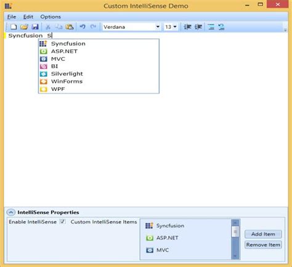This screenshot has height=267, width=292.
Task: Toggle the Enable IntelliSense checkbox
Action: click(x=63, y=221)
